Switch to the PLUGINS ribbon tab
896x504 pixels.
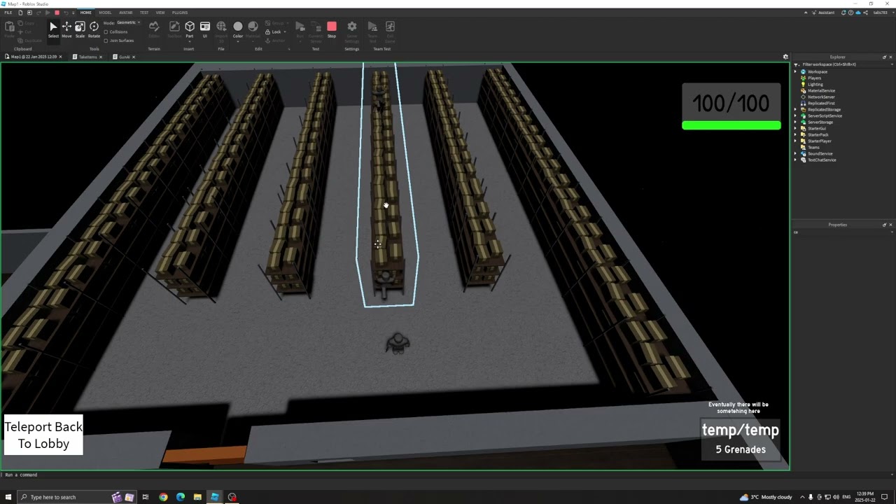pos(180,13)
